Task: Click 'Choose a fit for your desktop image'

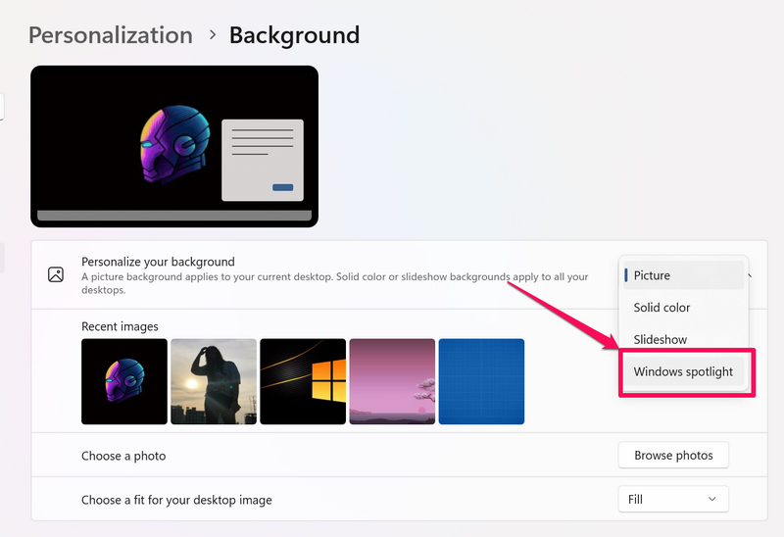Action: point(176,500)
